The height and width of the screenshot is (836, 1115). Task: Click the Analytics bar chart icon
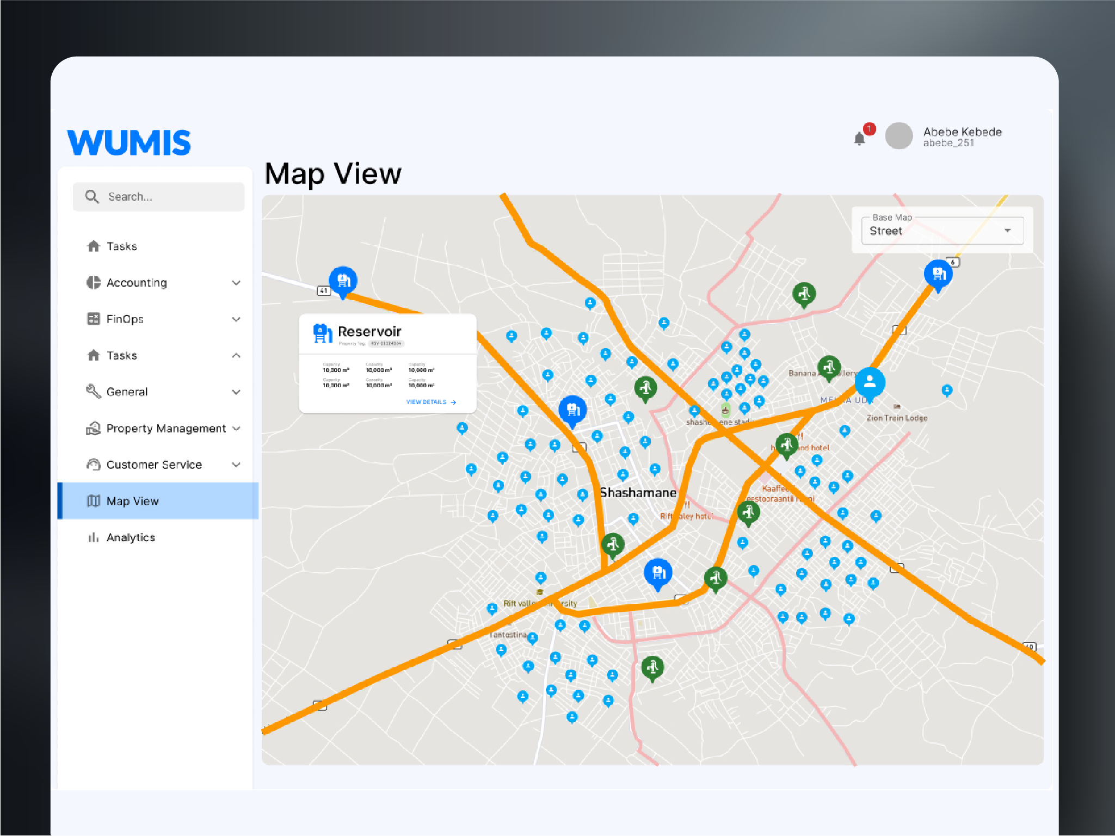pos(94,537)
